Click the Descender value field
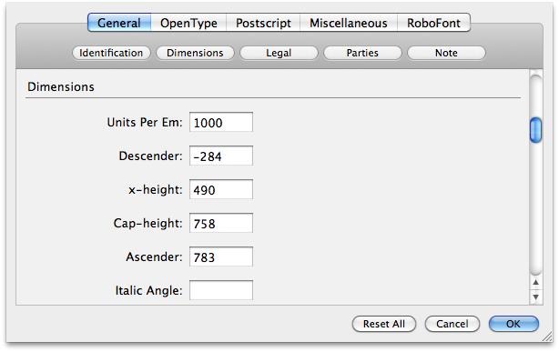Image resolution: width=559 pixels, height=352 pixels. pos(221,156)
